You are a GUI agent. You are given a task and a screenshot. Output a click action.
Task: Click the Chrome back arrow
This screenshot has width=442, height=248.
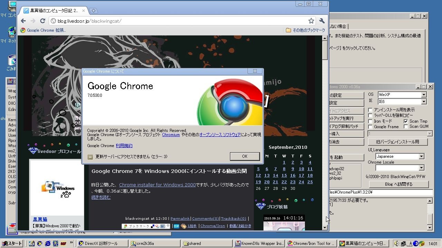click(23, 21)
